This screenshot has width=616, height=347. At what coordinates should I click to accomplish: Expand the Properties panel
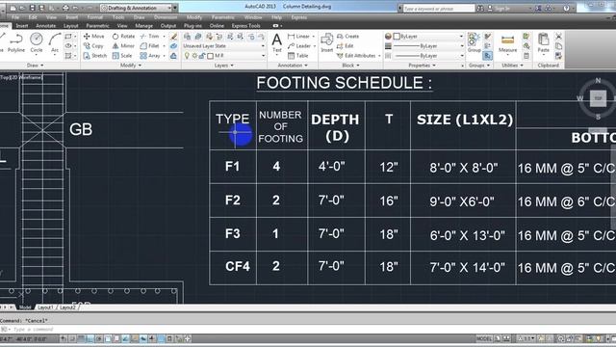click(422, 66)
